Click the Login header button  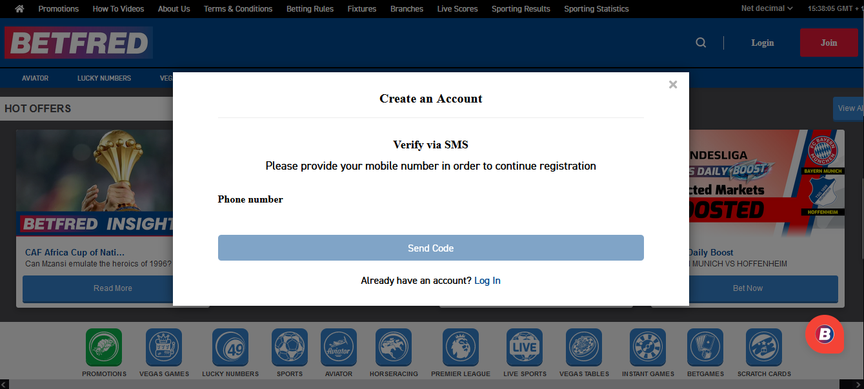762,43
